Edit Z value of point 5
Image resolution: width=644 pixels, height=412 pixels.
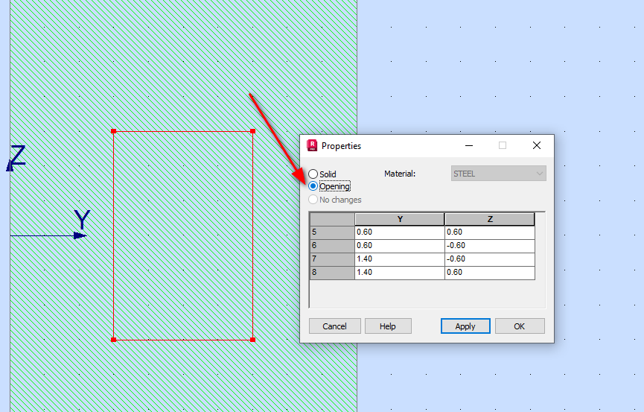pos(490,232)
